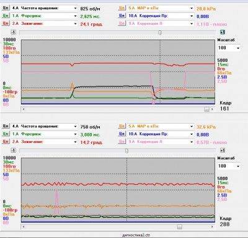Image resolution: width=248 pixels, height=238 pixels.
Task: Toggle color button for top Частота вращения channel
Action: (x=6, y=8)
